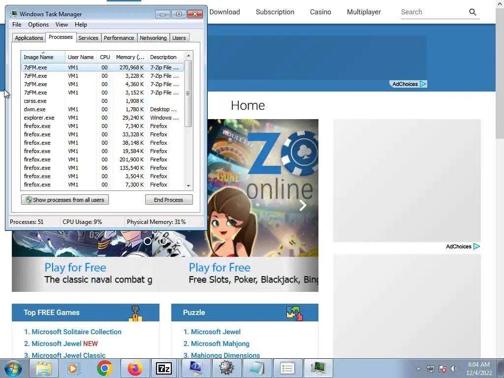Open the Windows Start menu
Viewport: 504px width, 378px height.
click(x=13, y=368)
